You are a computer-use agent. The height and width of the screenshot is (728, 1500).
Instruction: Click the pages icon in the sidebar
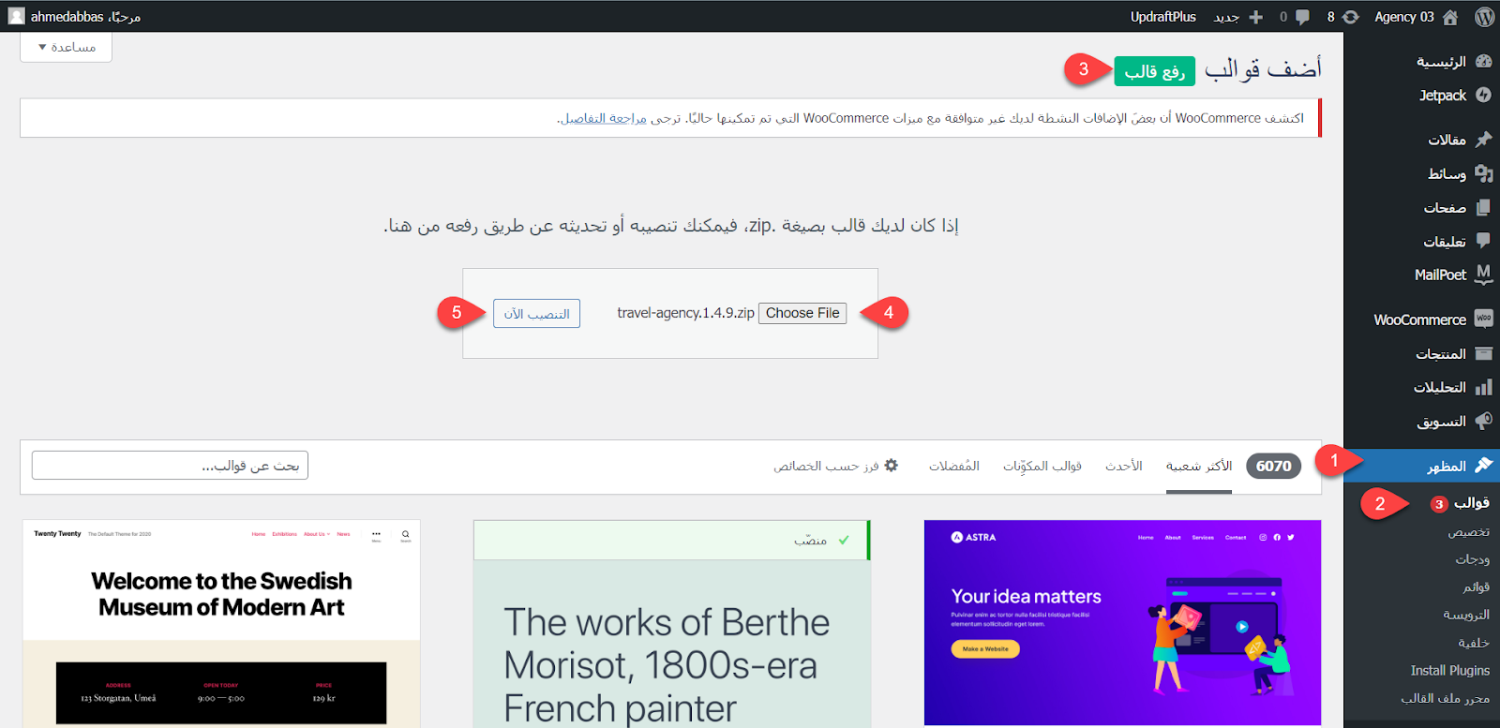(1483, 207)
